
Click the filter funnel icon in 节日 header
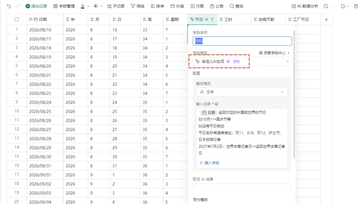(x=212, y=19)
